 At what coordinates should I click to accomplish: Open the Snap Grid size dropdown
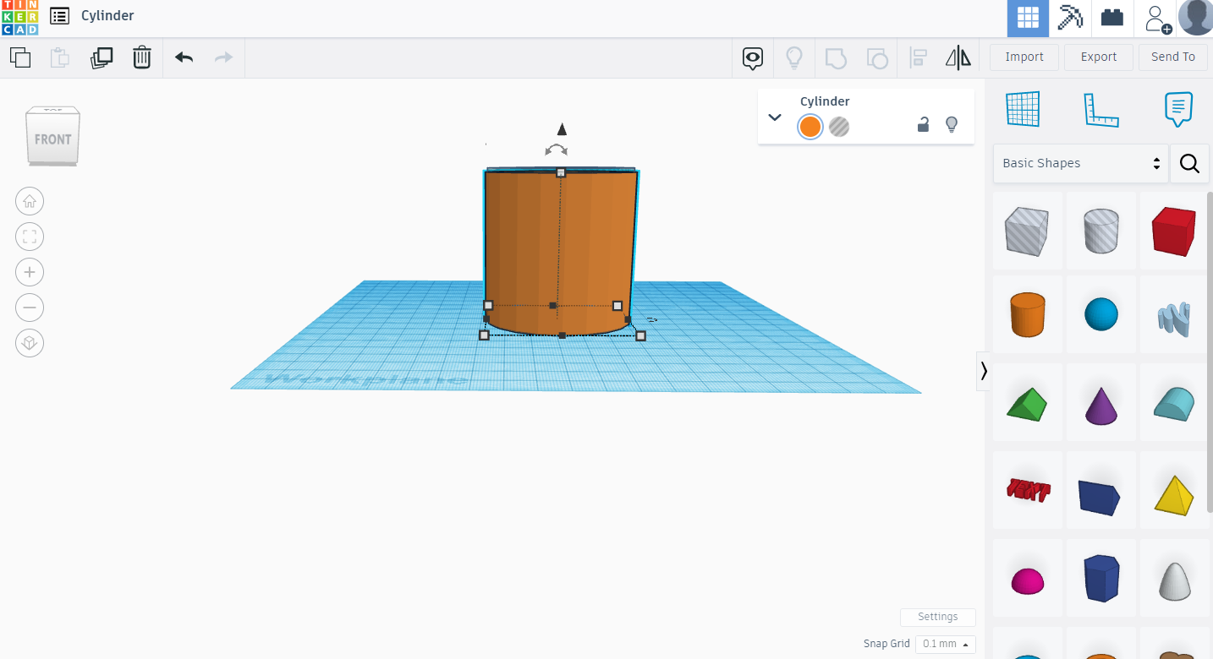coord(945,644)
